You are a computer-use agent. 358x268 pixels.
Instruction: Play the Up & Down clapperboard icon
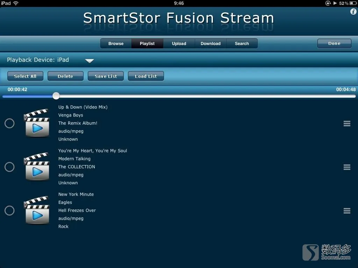[x=36, y=123]
